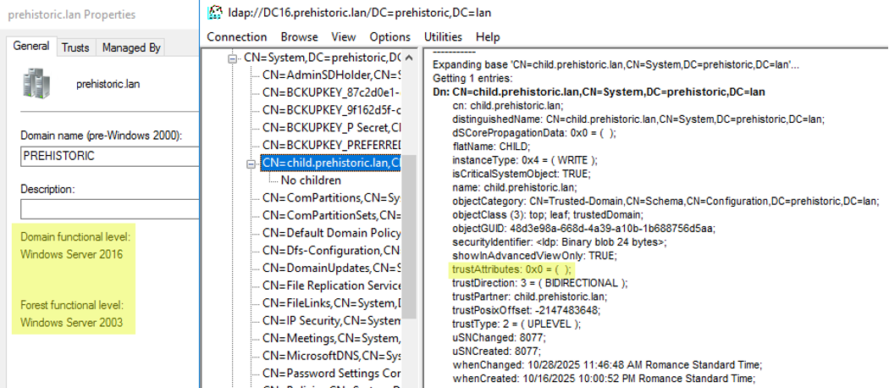Click the whenCreated 10/16/2025 line
This screenshot has height=388, width=889.
[605, 379]
